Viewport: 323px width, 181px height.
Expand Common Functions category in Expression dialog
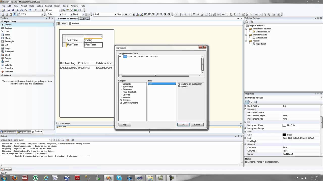pyautogui.click(x=121, y=103)
